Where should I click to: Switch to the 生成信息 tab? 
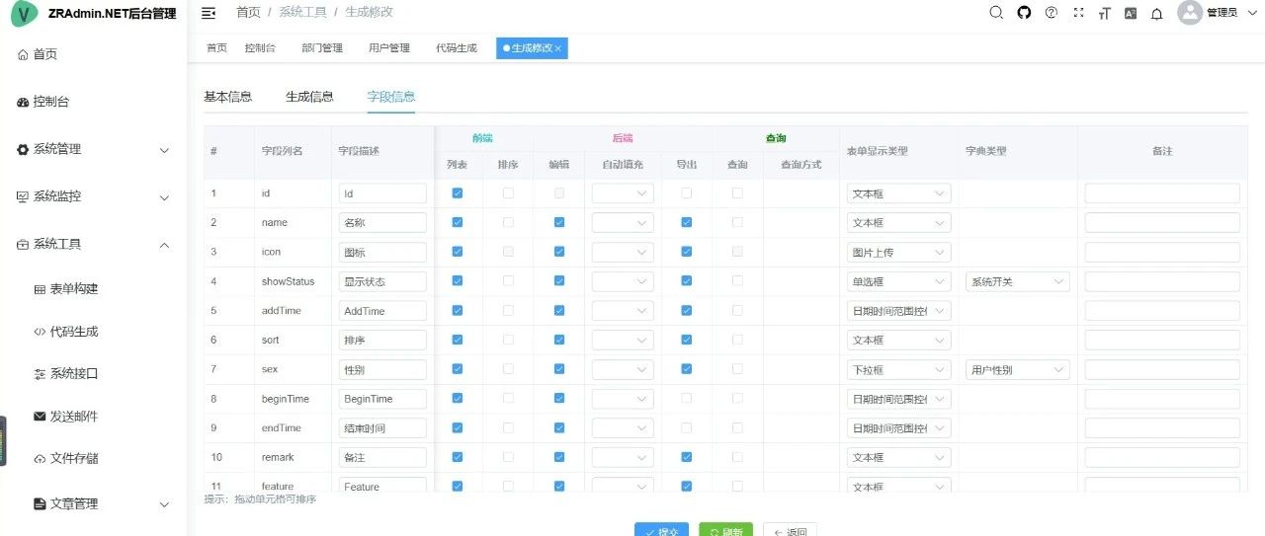tap(309, 97)
